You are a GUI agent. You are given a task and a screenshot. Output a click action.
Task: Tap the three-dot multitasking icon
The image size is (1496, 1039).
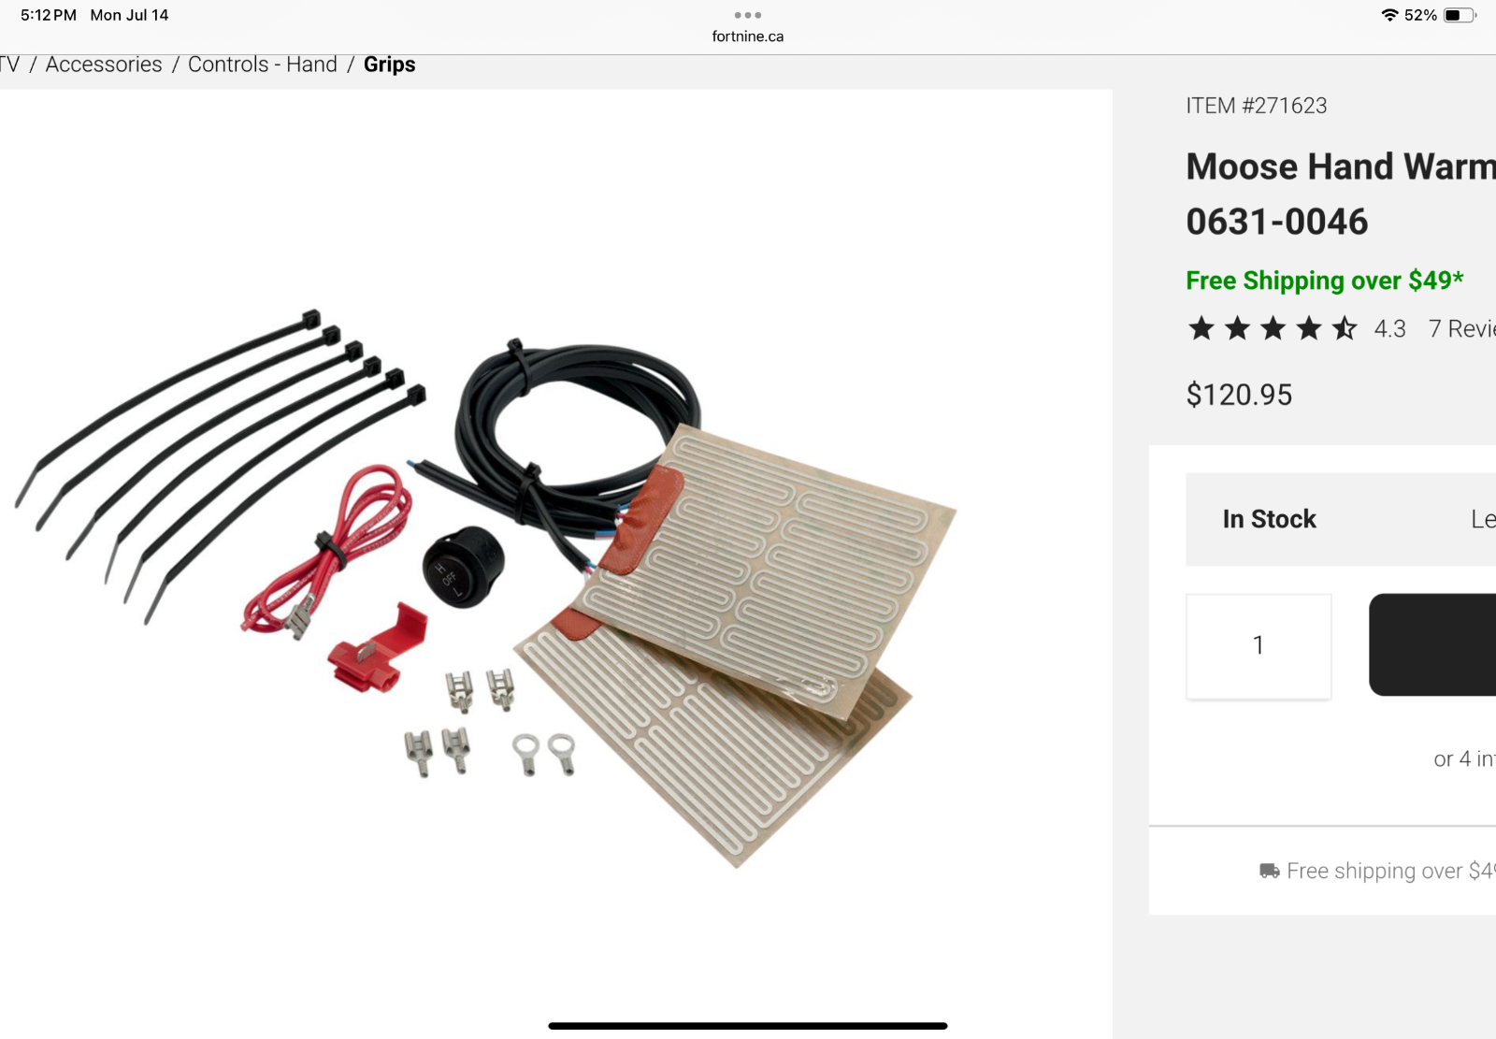[747, 15]
